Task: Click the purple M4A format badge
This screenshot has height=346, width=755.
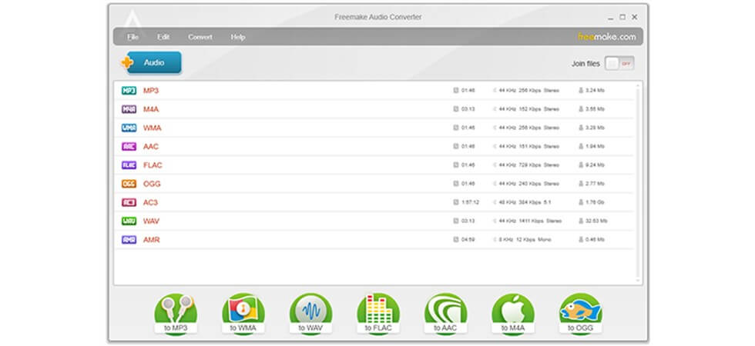Action: coord(129,109)
